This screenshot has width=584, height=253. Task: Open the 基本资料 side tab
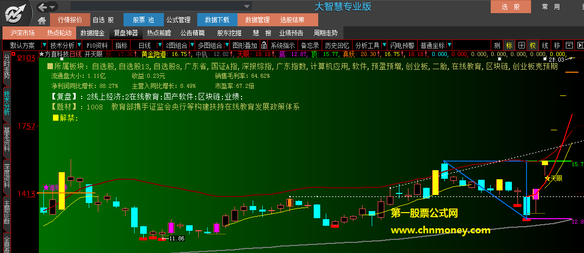coord(7,140)
